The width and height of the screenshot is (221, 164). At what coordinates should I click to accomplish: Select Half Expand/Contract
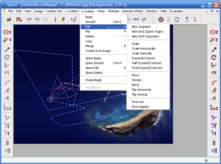point(148,63)
